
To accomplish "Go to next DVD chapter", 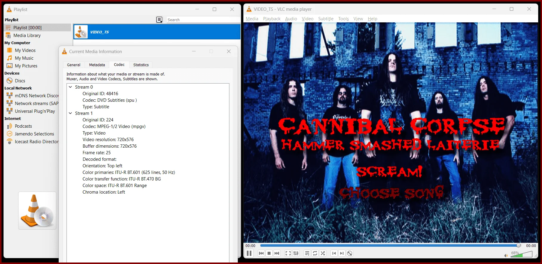I will coord(342,253).
